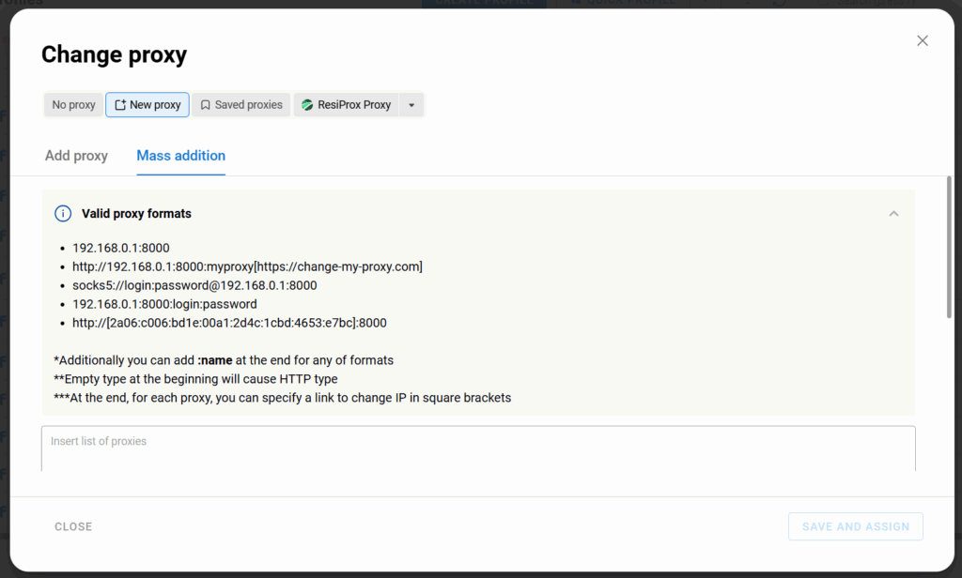Click the socks5://login:password@192.168.0.1:8000 example
The height and width of the screenshot is (578, 962).
coord(194,285)
